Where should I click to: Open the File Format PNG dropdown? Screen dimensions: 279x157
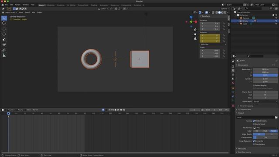[x=265, y=128]
